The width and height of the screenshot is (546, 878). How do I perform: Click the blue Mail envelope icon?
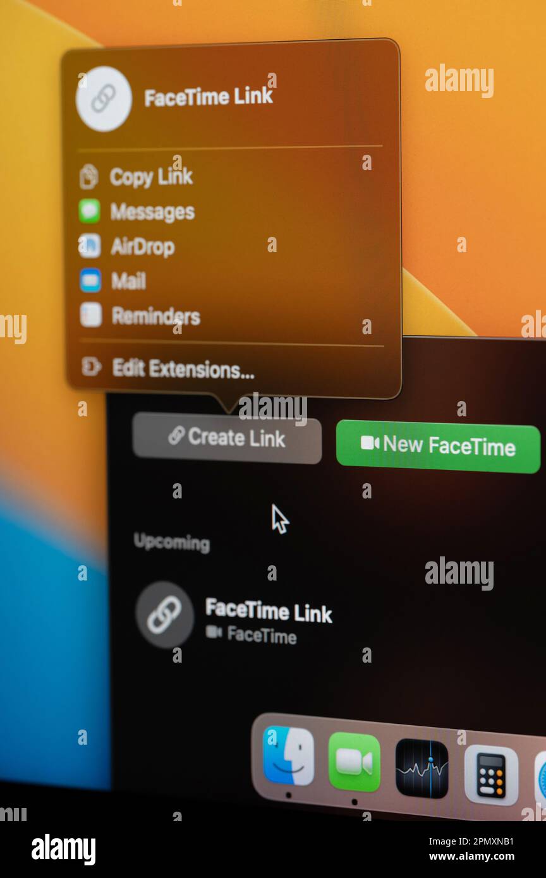[90, 280]
